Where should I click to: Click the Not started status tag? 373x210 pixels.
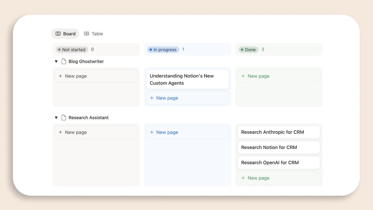(72, 49)
